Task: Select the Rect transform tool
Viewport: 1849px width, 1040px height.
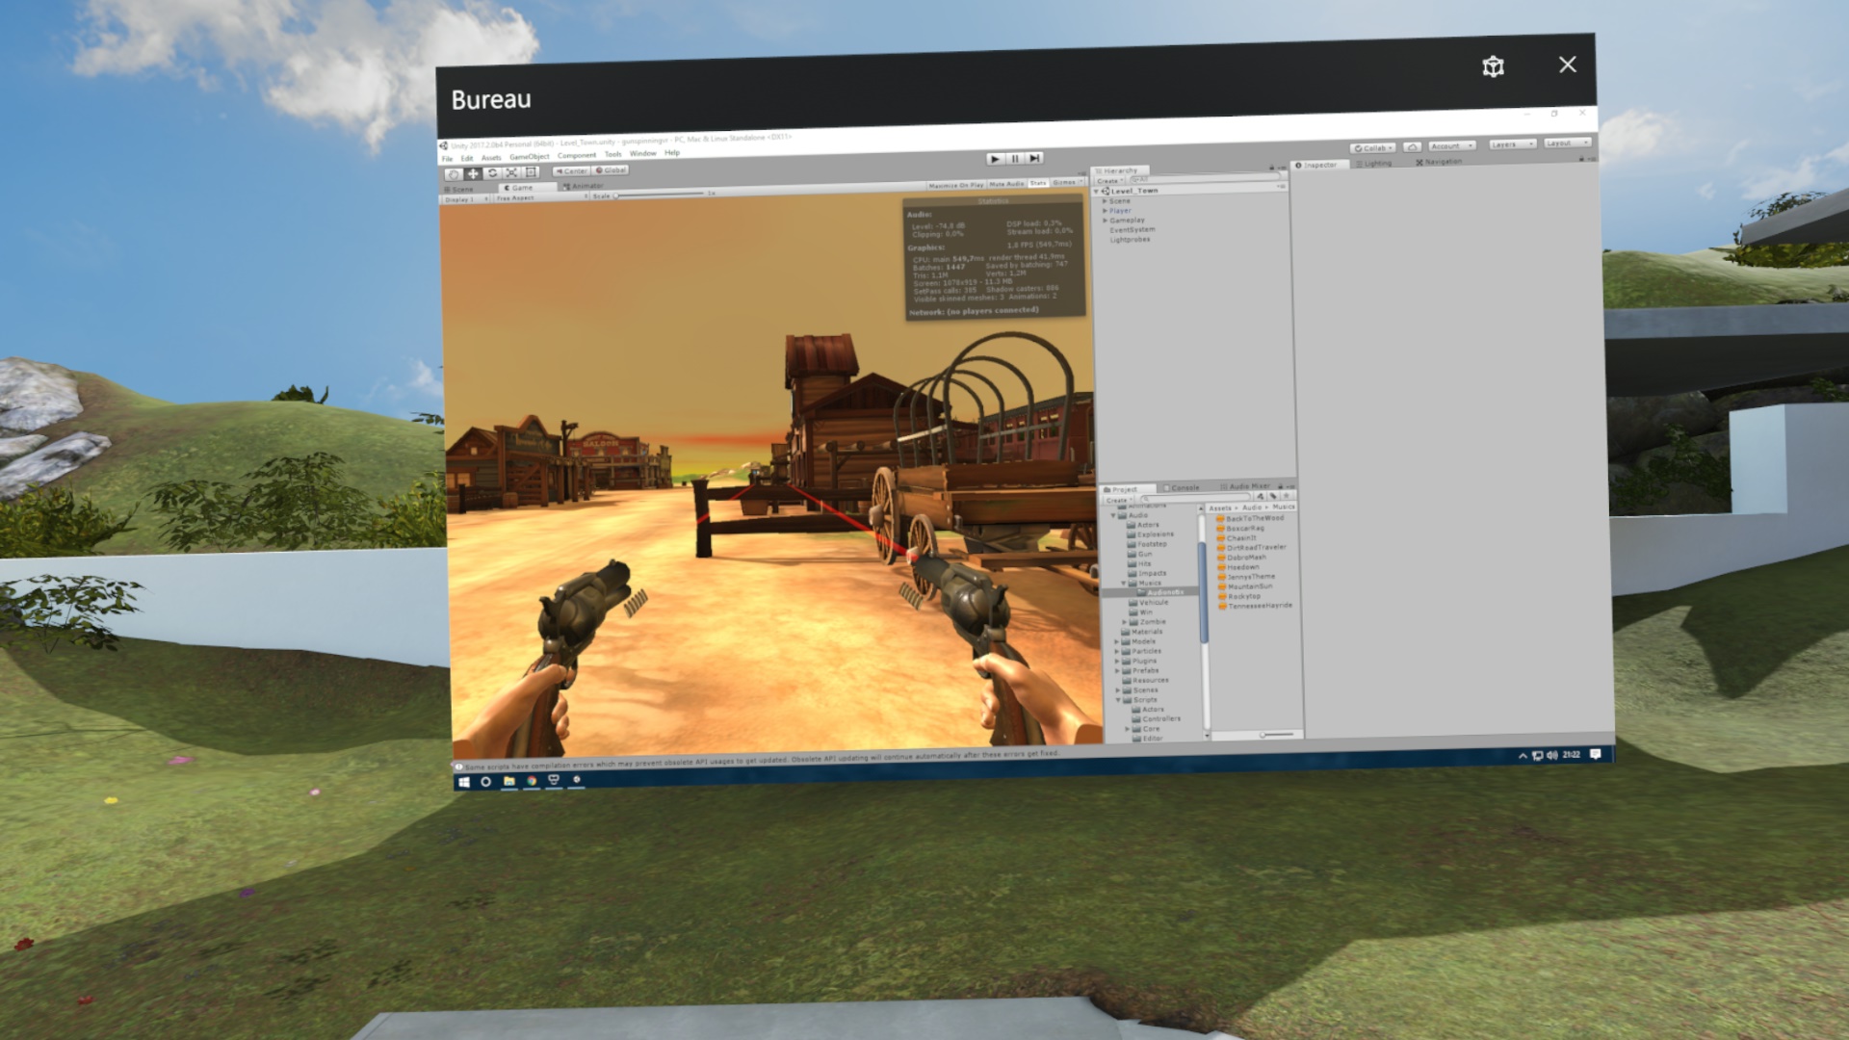Action: [x=531, y=172]
